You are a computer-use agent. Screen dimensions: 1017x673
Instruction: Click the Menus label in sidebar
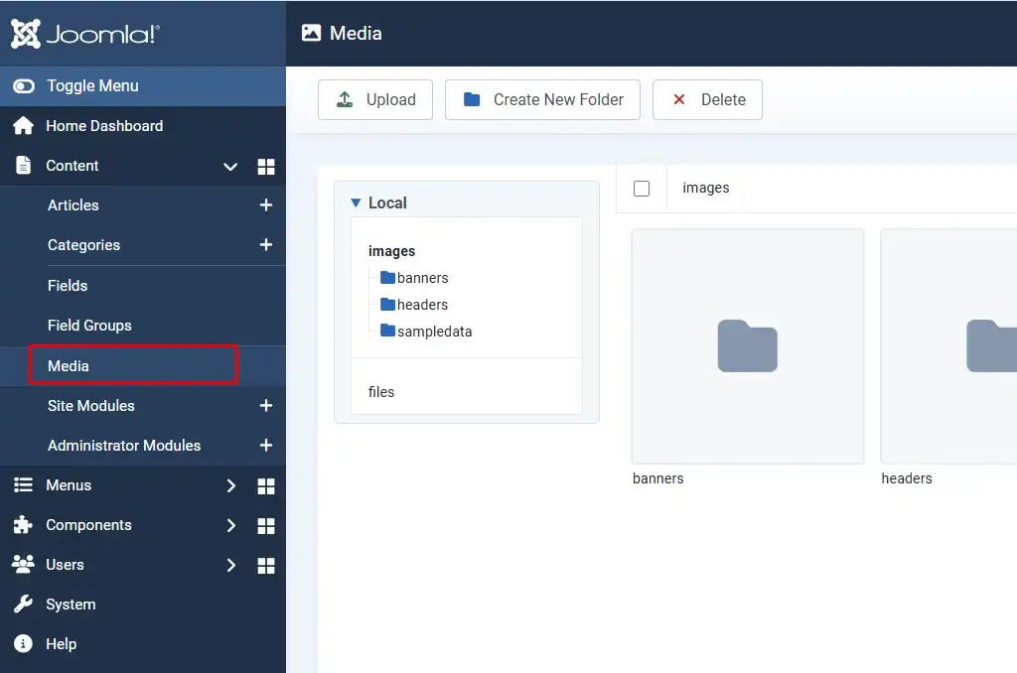(x=69, y=485)
